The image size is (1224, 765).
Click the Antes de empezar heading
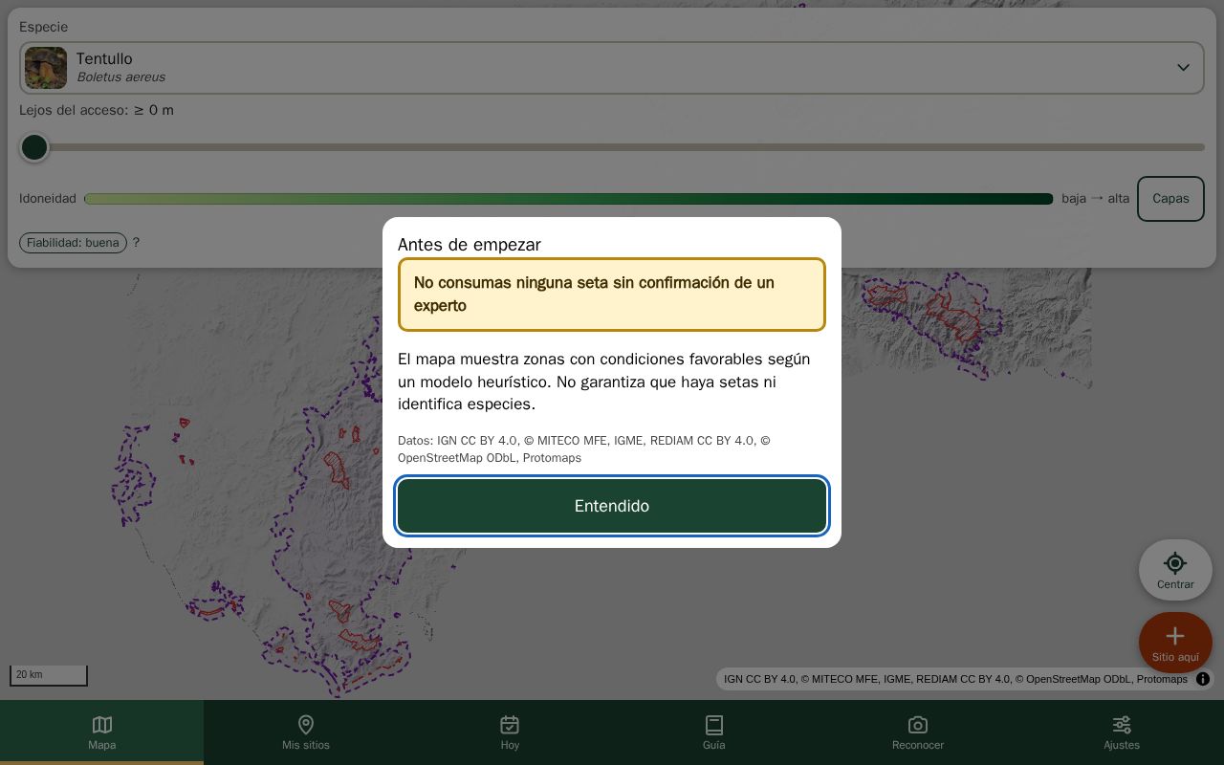(470, 245)
